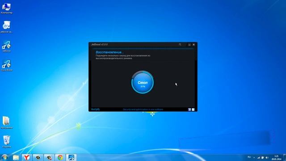Screen dimensions: 286x161
Task: Open the BlueSprig link in the footer
Action: pyautogui.click(x=95, y=109)
